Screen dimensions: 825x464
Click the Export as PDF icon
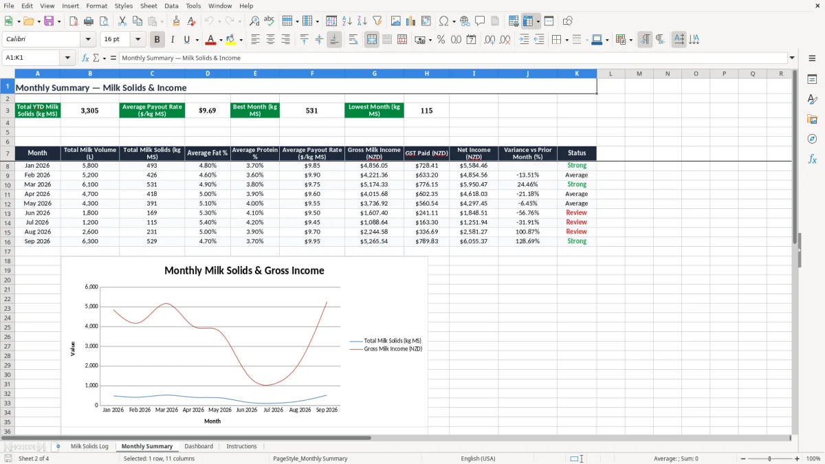74,21
